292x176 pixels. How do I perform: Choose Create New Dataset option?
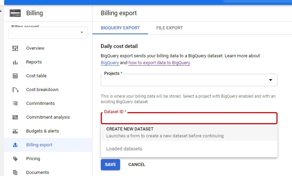click(x=189, y=133)
